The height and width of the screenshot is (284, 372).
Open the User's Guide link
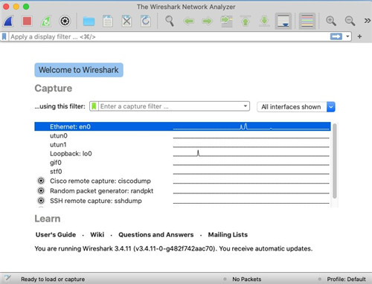coord(56,235)
